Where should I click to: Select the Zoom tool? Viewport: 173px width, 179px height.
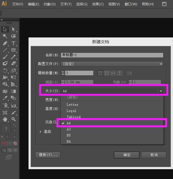click(13, 119)
